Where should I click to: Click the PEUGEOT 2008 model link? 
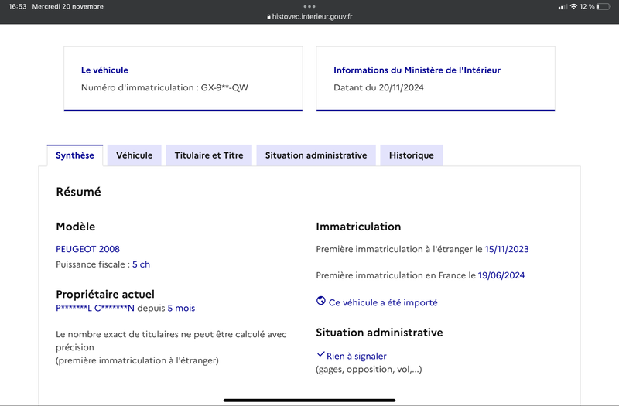(x=87, y=249)
